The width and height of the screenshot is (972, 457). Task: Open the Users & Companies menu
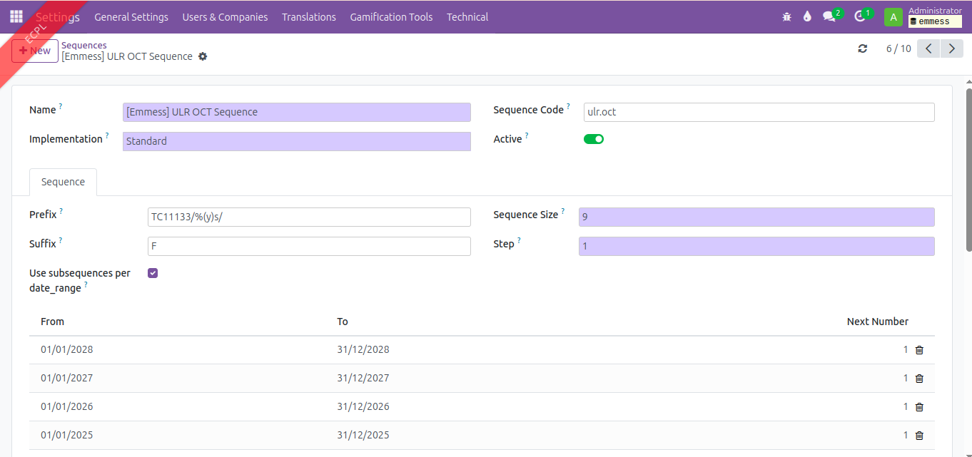pyautogui.click(x=225, y=16)
